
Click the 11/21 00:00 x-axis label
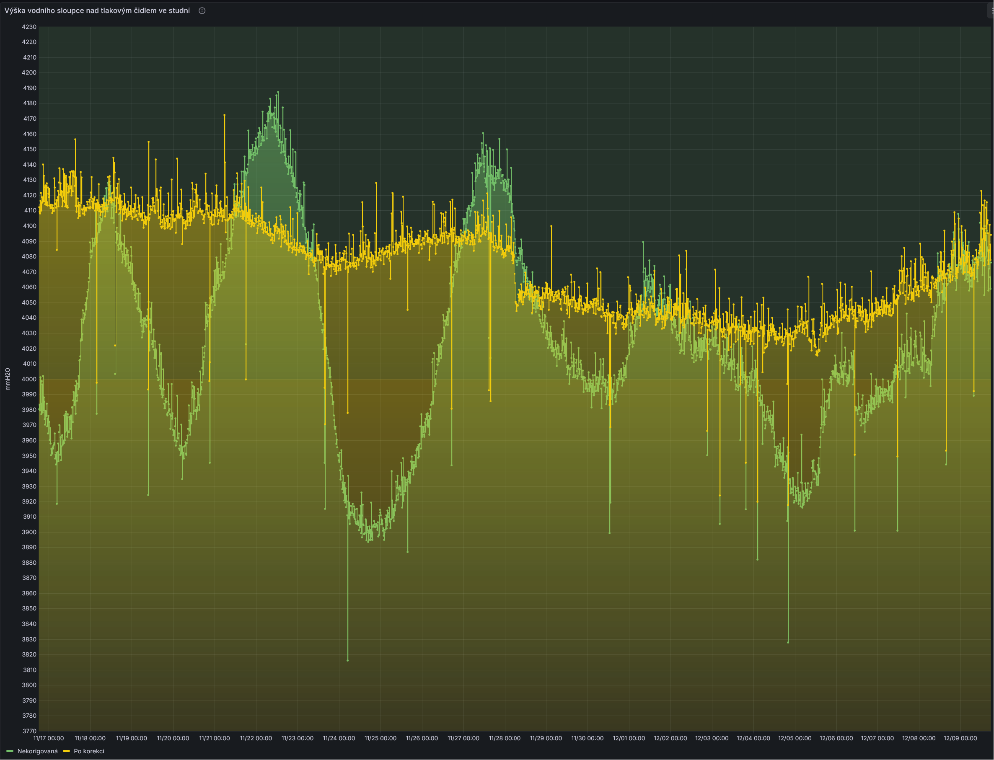pos(215,738)
